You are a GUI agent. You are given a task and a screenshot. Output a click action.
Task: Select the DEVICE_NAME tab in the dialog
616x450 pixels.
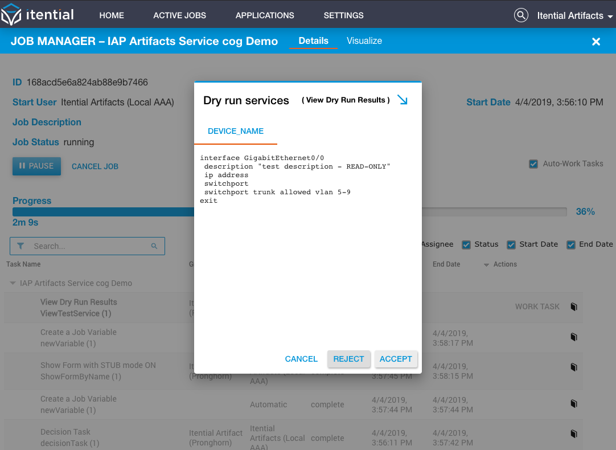click(x=236, y=131)
